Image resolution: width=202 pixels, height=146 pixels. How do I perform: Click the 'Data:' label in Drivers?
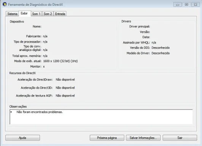point(146,37)
